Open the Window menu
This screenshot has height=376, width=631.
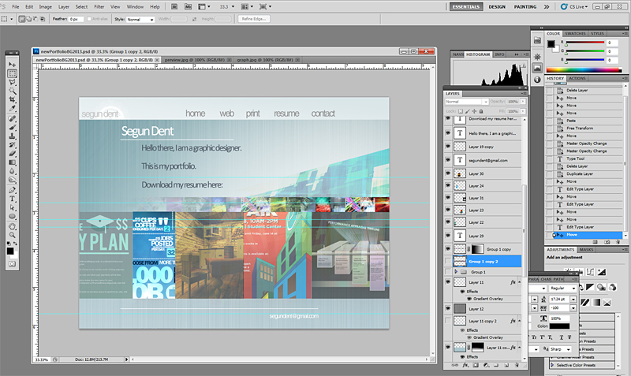[135, 7]
